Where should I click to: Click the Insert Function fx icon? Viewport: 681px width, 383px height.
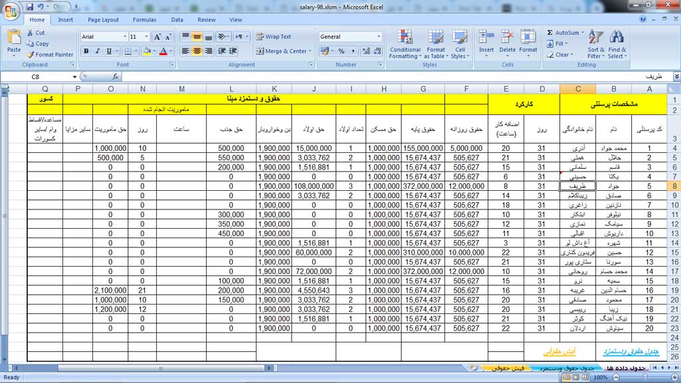(x=96, y=77)
